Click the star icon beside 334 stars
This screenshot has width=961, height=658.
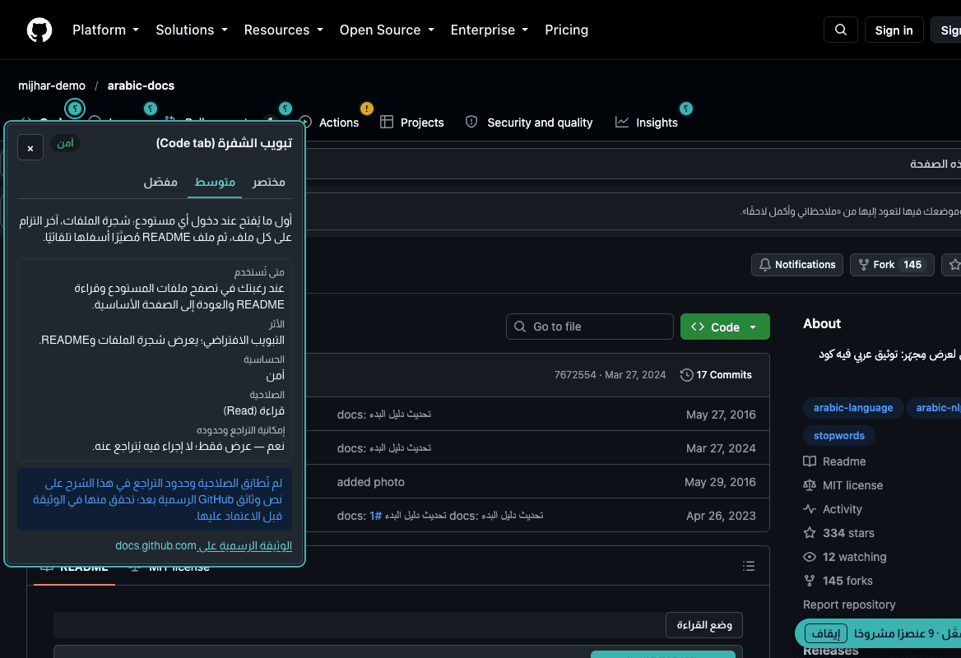pos(810,533)
